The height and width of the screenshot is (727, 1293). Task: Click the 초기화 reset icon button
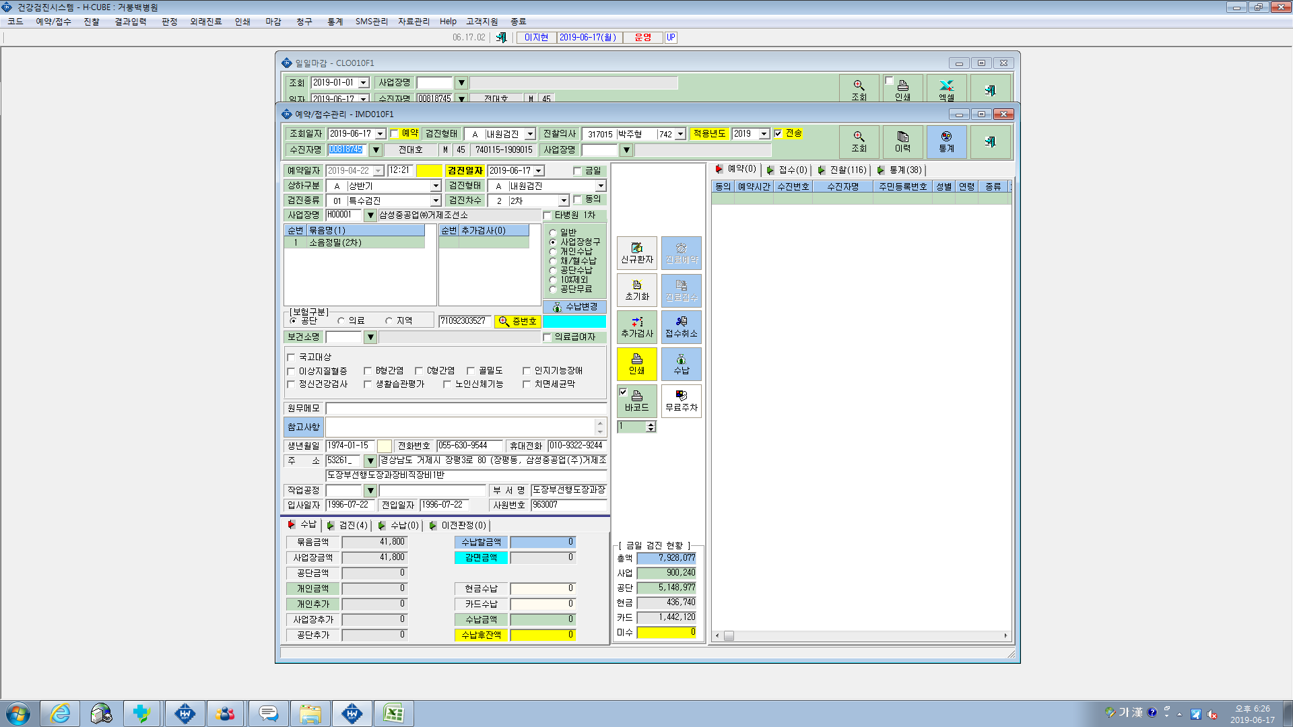point(636,290)
